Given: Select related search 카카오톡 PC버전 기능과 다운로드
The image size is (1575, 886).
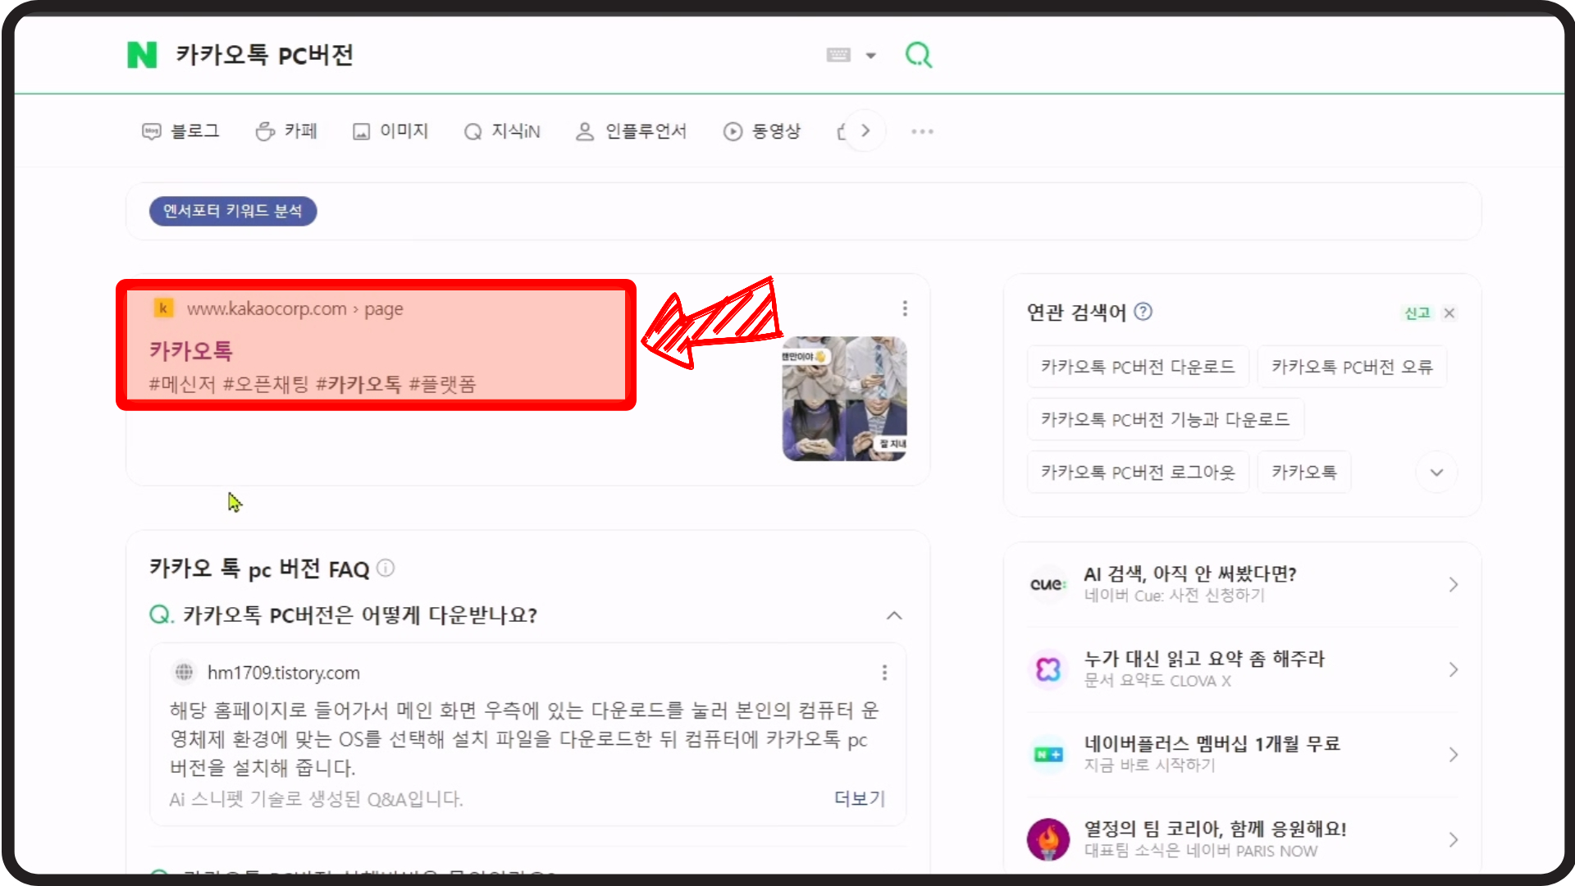Looking at the screenshot, I should pos(1165,420).
